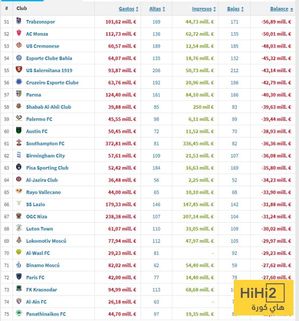Click the Birmingham City crest icon
Viewport: 299px width, 321px height.
(x=19, y=154)
